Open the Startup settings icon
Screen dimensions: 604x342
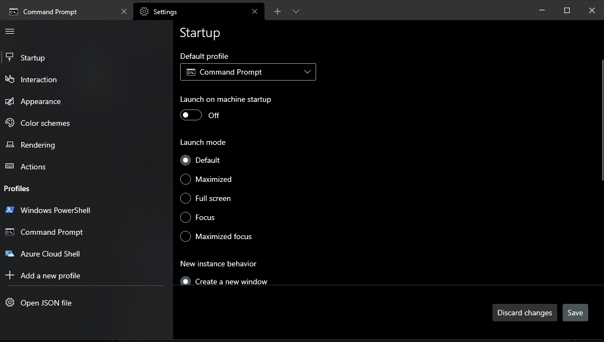pyautogui.click(x=9, y=57)
